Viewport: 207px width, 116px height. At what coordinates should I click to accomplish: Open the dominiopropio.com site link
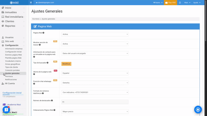tap(45, 3)
